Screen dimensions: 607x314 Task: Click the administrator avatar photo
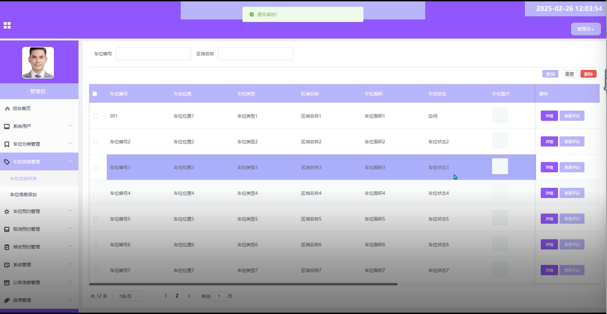point(38,62)
